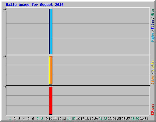The height and width of the screenshot is (122, 156).
Task: Click green day label 14 on the axis
Action: (69, 119)
